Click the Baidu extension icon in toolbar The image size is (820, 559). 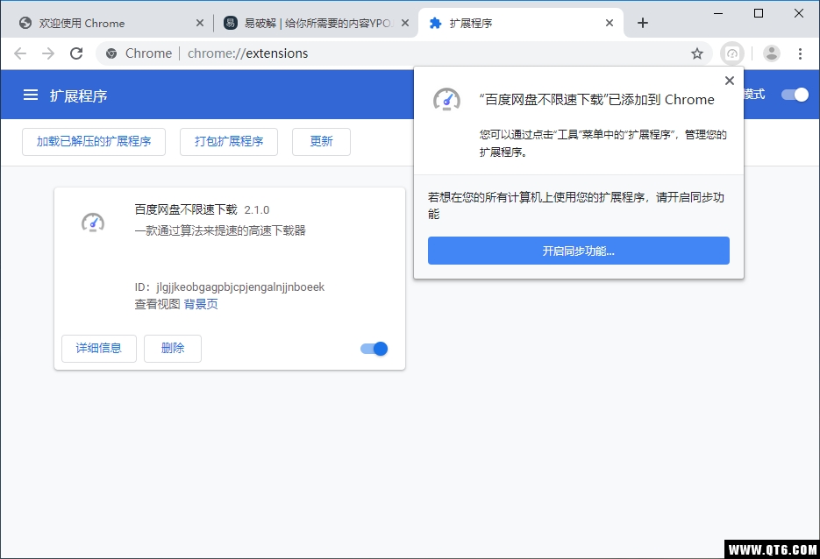732,53
